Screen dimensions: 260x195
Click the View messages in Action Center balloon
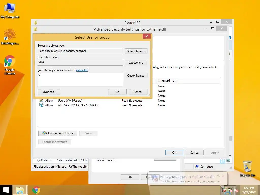pyautogui.click(x=188, y=178)
